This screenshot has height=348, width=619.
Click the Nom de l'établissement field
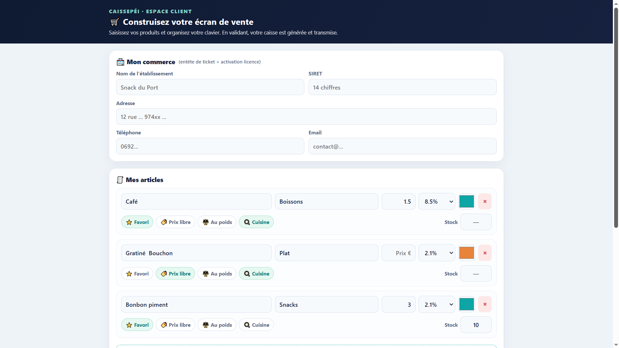[210, 87]
